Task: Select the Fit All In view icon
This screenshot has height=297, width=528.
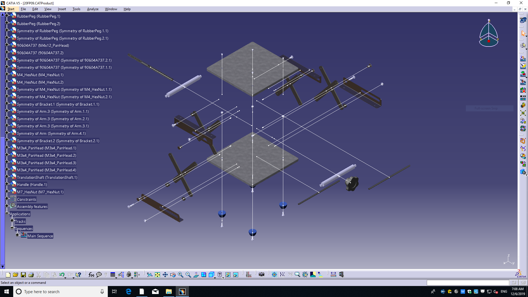Action: (x=157, y=275)
